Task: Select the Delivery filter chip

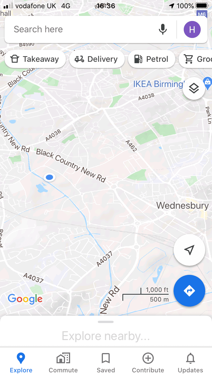Action: tap(97, 59)
